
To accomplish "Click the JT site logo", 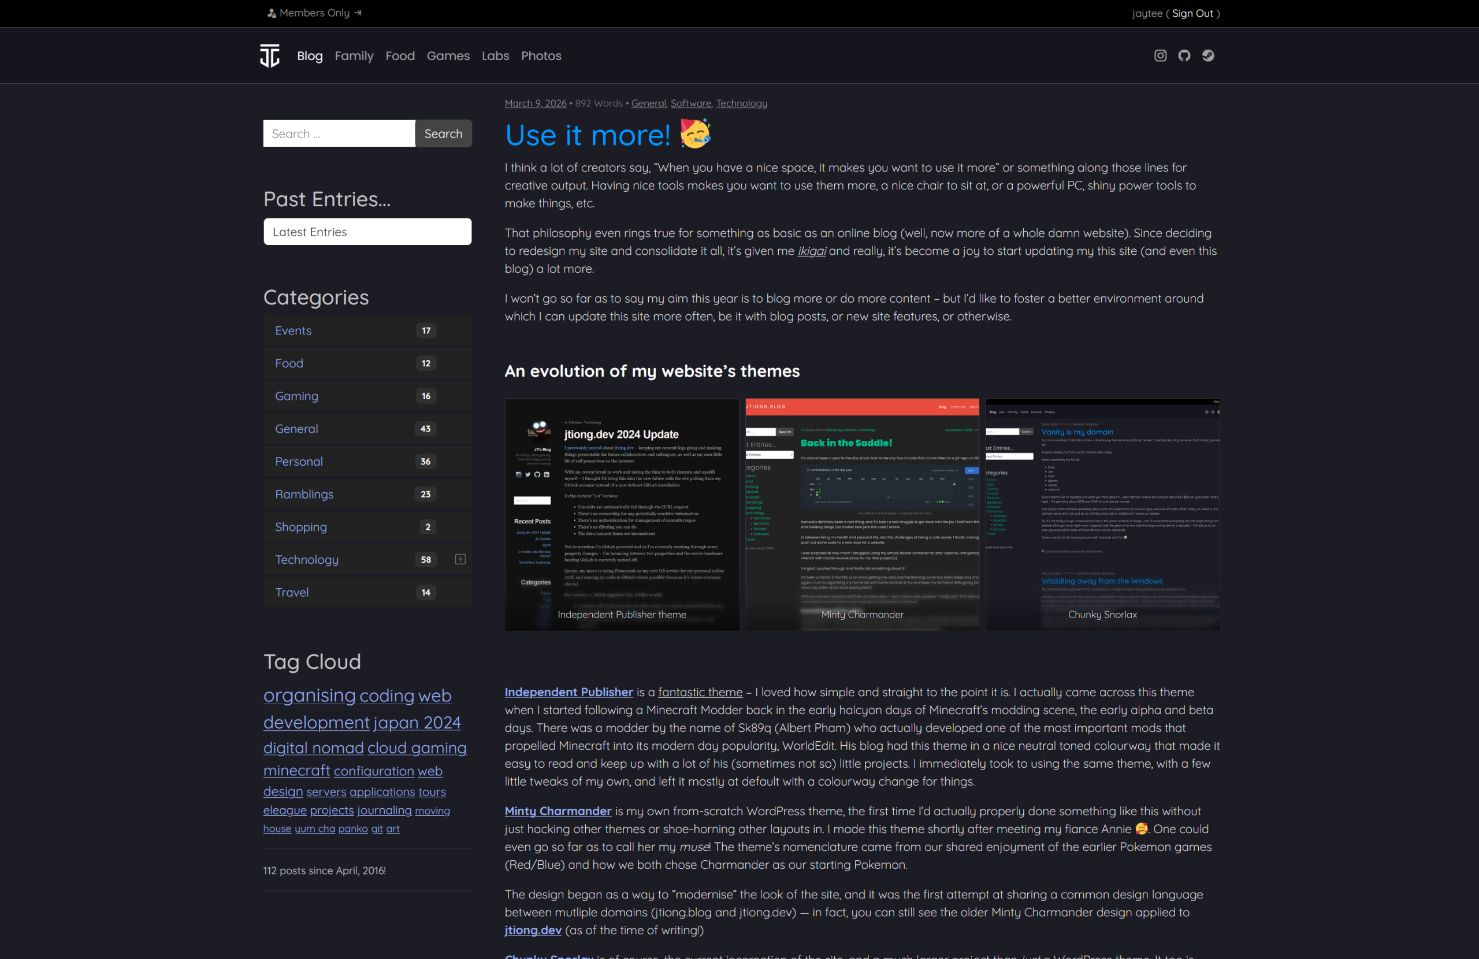I will pyautogui.click(x=270, y=56).
